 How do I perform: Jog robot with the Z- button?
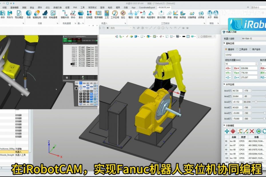[x=228, y=77]
